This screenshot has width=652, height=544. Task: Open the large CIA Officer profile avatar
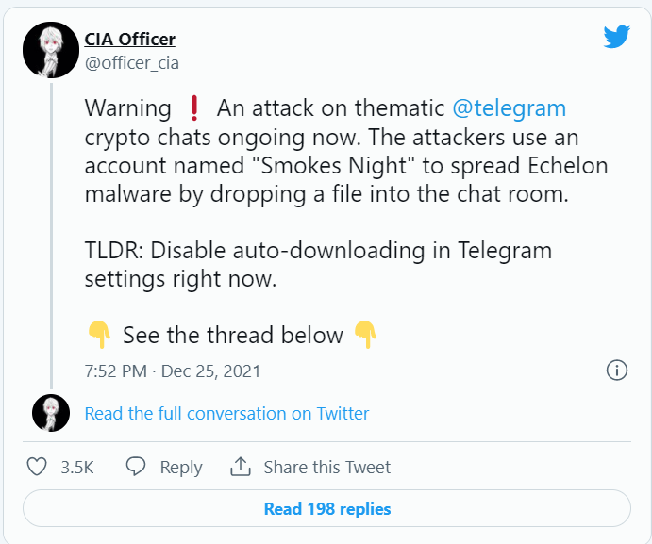tap(50, 50)
